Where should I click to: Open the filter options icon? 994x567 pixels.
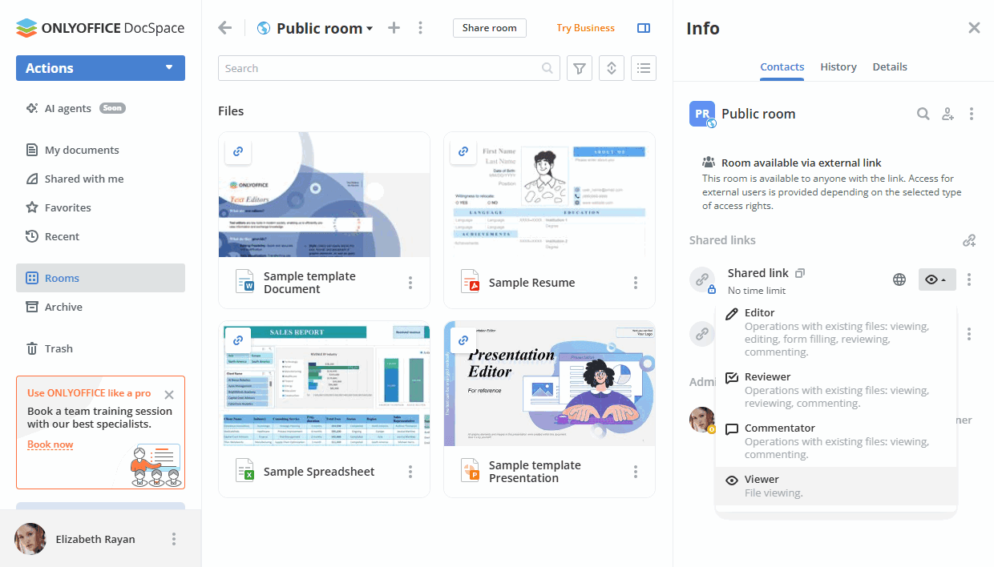[x=580, y=68]
